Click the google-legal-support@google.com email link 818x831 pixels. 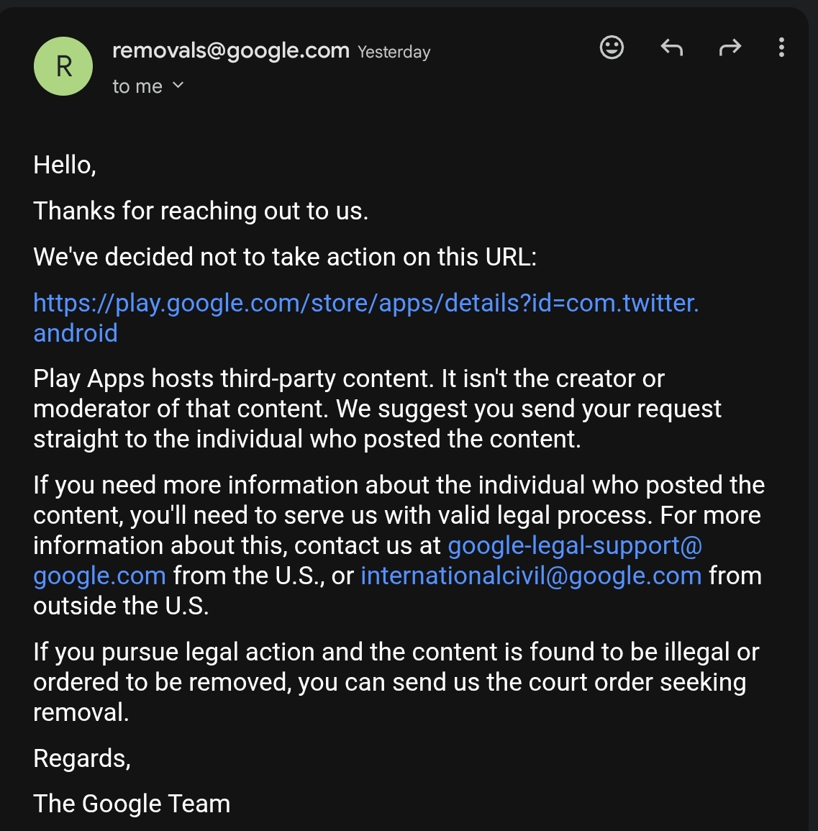point(574,545)
